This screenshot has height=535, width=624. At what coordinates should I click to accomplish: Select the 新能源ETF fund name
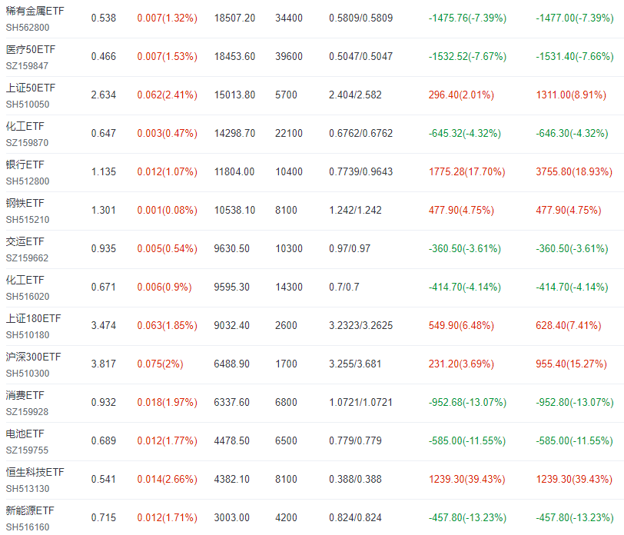(x=30, y=510)
